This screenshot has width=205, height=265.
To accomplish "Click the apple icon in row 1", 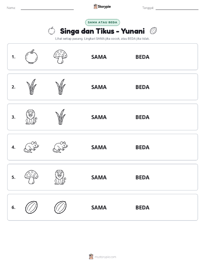I will (x=31, y=57).
